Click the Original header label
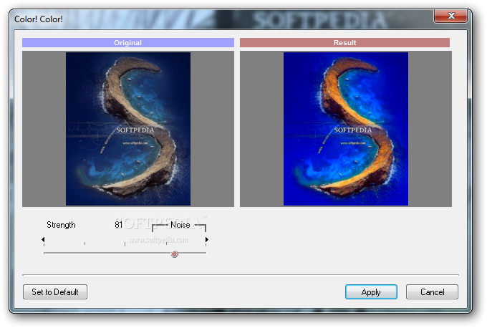The height and width of the screenshot is (328, 487). click(128, 42)
